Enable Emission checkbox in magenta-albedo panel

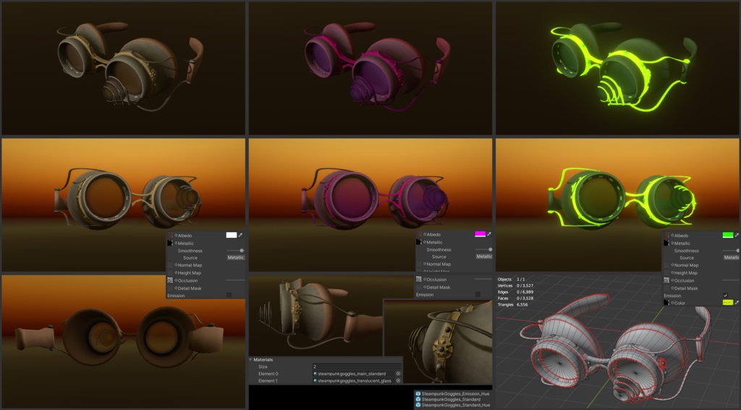(x=478, y=294)
